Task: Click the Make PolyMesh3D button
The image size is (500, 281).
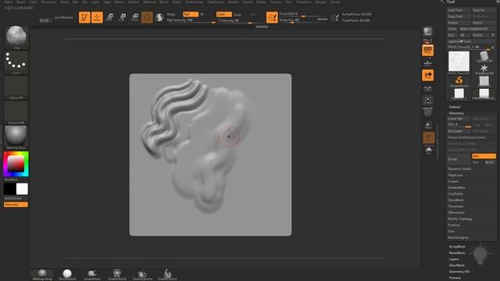Action: 477,29
